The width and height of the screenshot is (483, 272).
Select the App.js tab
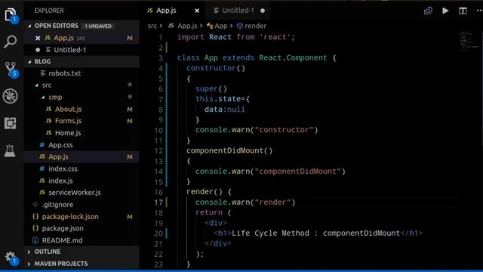(166, 11)
